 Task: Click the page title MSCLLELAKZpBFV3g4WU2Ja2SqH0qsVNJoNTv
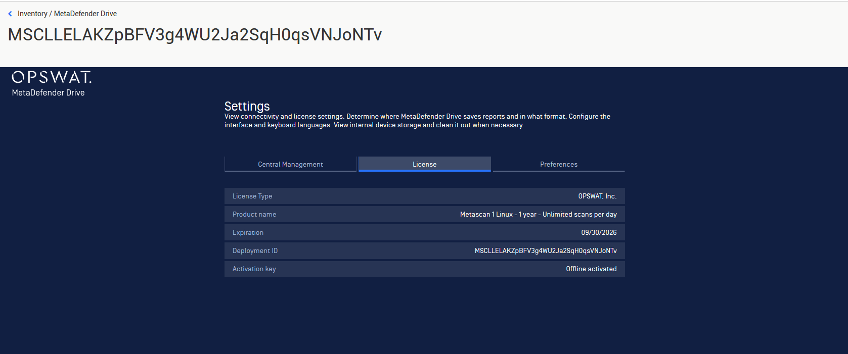tap(195, 34)
